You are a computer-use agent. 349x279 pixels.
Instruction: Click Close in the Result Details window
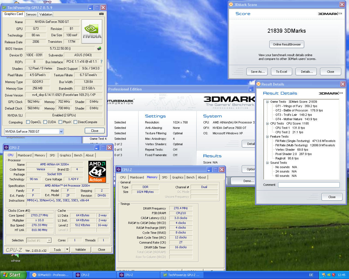(x=332, y=197)
